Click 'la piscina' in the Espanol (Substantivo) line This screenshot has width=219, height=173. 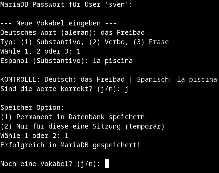[113, 61]
